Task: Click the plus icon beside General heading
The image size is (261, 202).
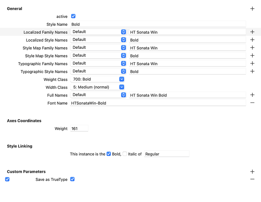Action: click(252, 9)
